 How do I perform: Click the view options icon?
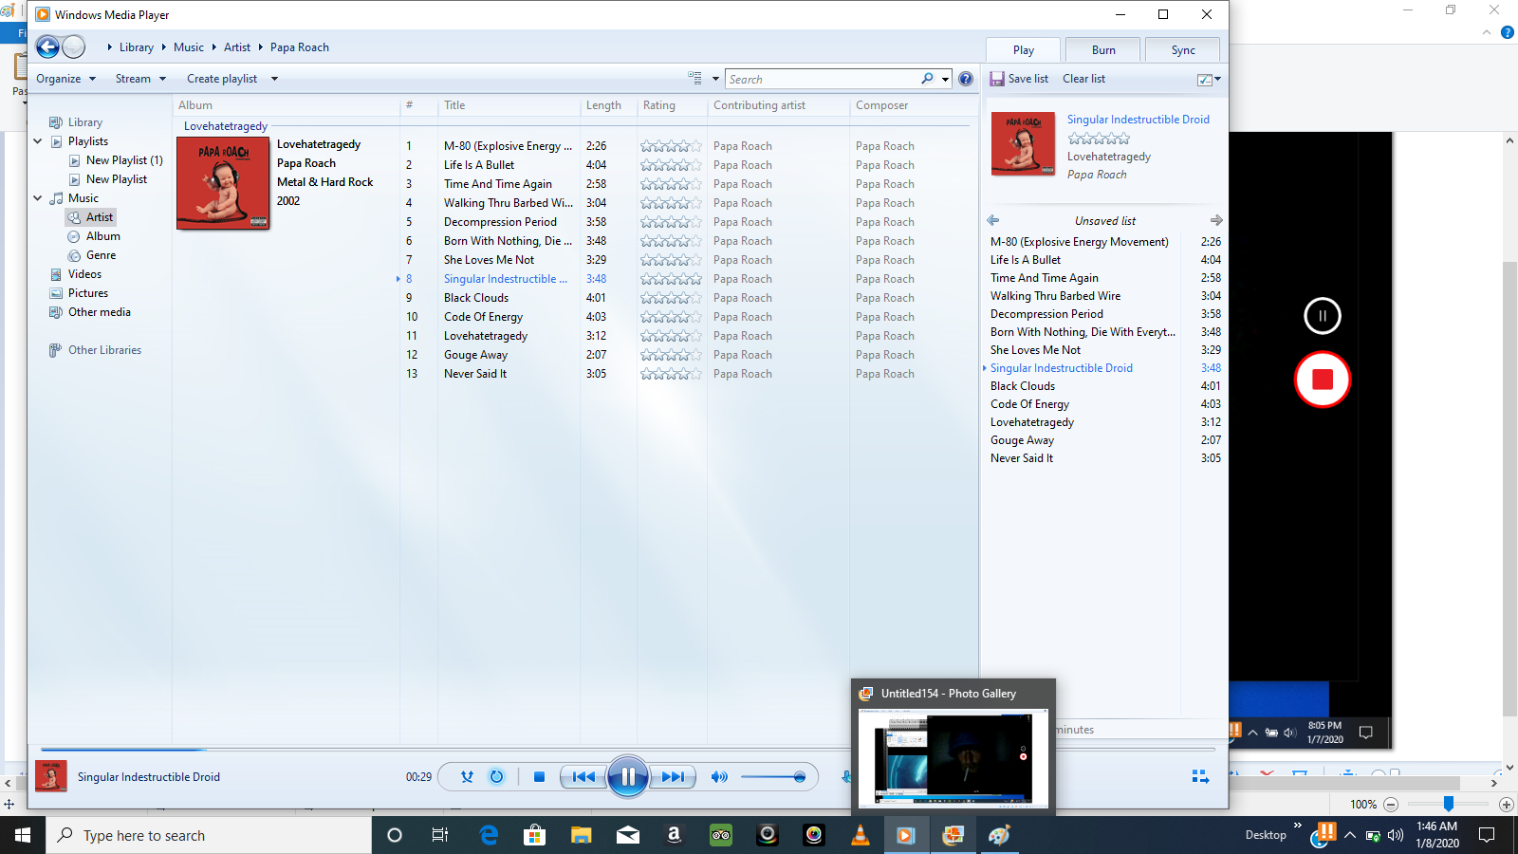click(x=694, y=79)
